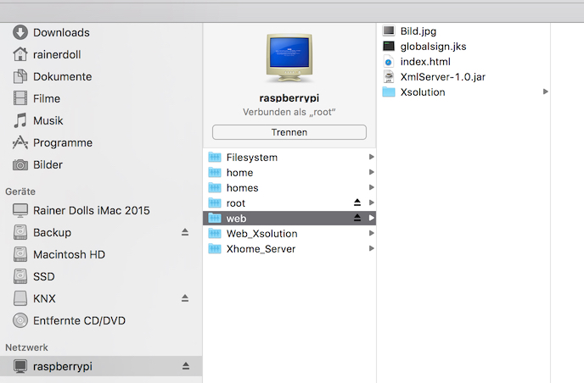Eject the raspberrypi network server
Screen dimensions: 584x383
tap(185, 366)
